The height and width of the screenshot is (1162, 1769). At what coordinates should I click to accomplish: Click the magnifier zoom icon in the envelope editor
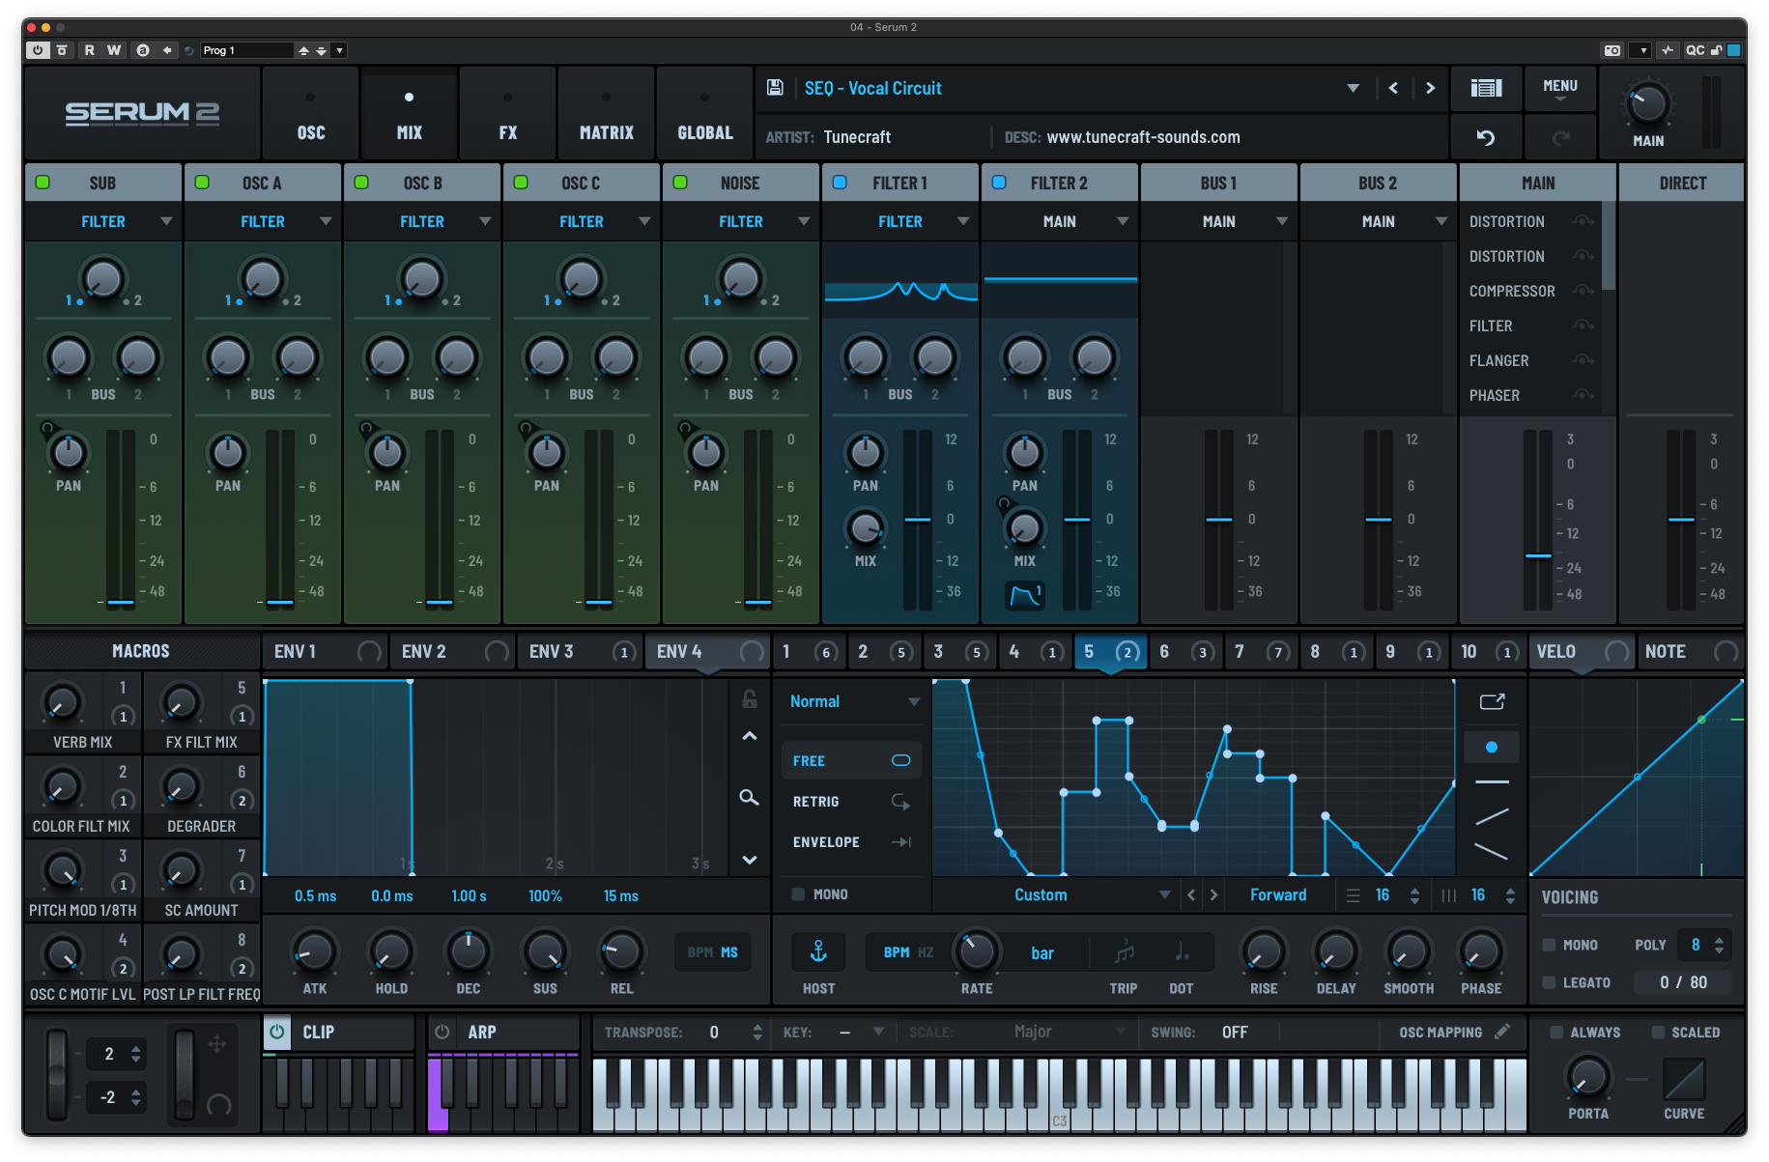[749, 798]
